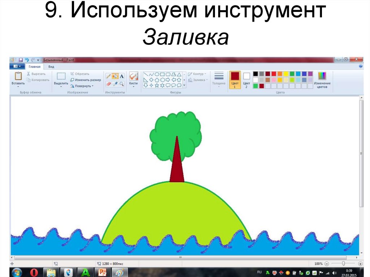Viewport: 370px width, 277px height.
Task: Select the Pencil tool
Action: (x=108, y=76)
